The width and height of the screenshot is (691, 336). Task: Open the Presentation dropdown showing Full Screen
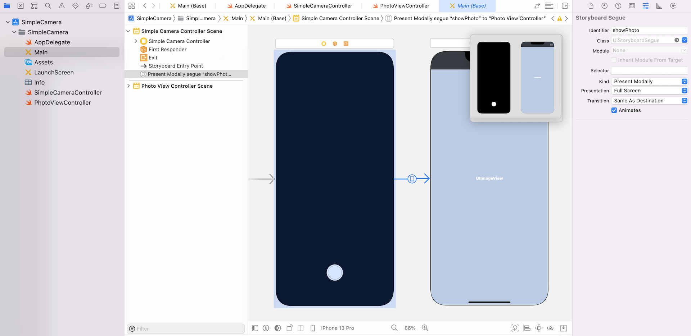649,91
